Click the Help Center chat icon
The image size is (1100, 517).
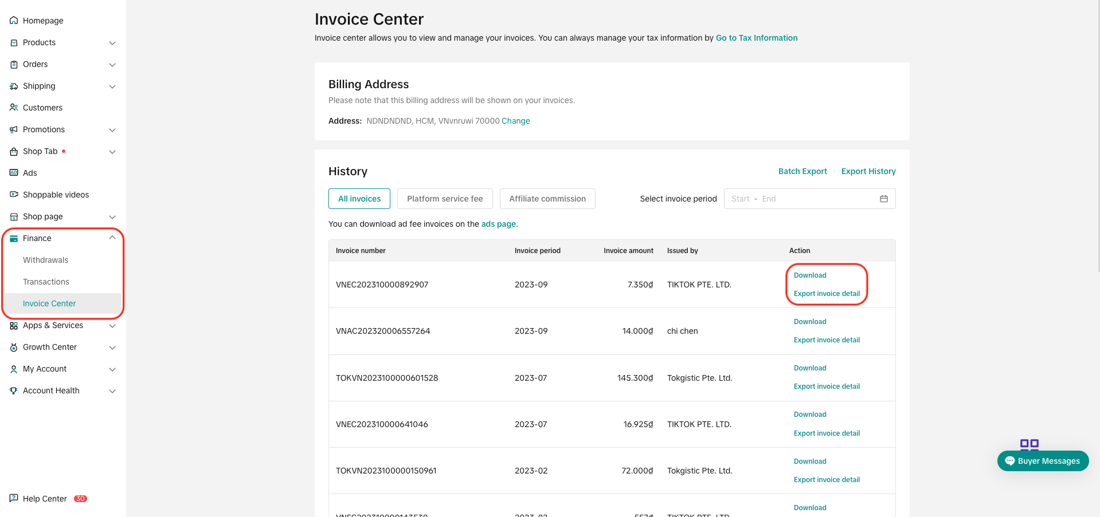point(14,498)
